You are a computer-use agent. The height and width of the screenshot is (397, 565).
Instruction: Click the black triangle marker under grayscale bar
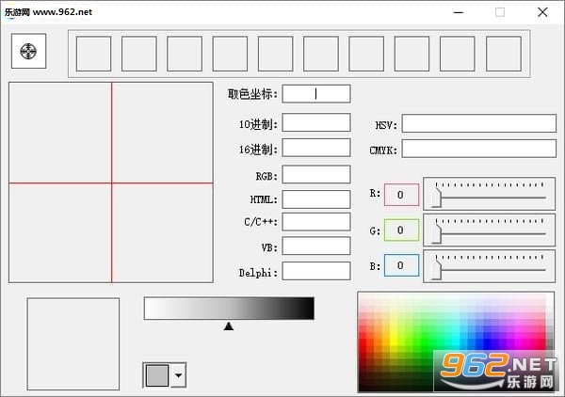229,326
